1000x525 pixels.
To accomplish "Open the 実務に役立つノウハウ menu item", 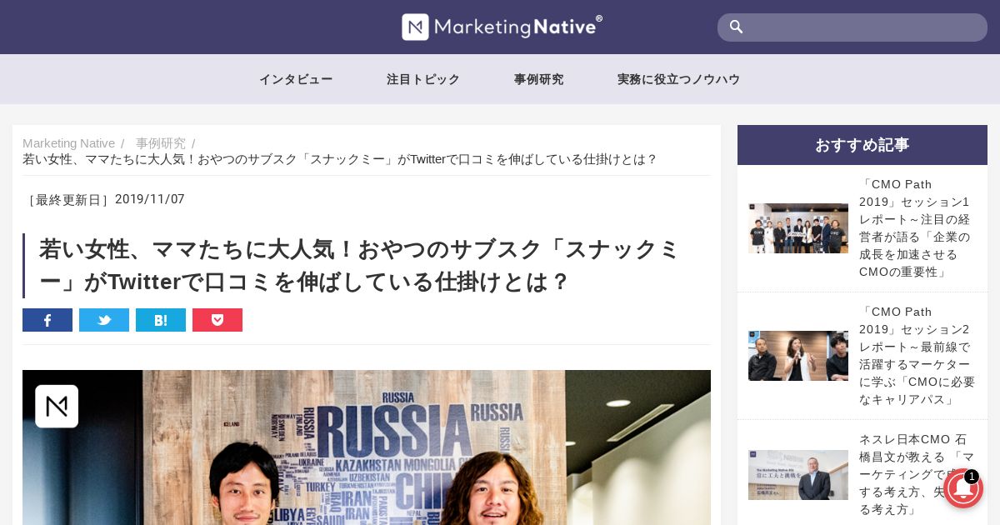I will (x=678, y=79).
